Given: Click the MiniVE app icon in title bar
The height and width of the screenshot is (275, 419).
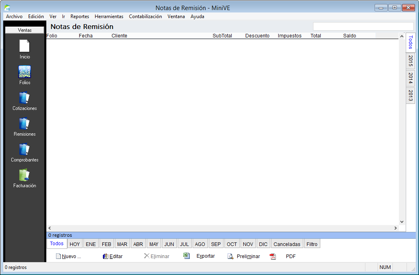Looking at the screenshot, I should (x=8, y=8).
